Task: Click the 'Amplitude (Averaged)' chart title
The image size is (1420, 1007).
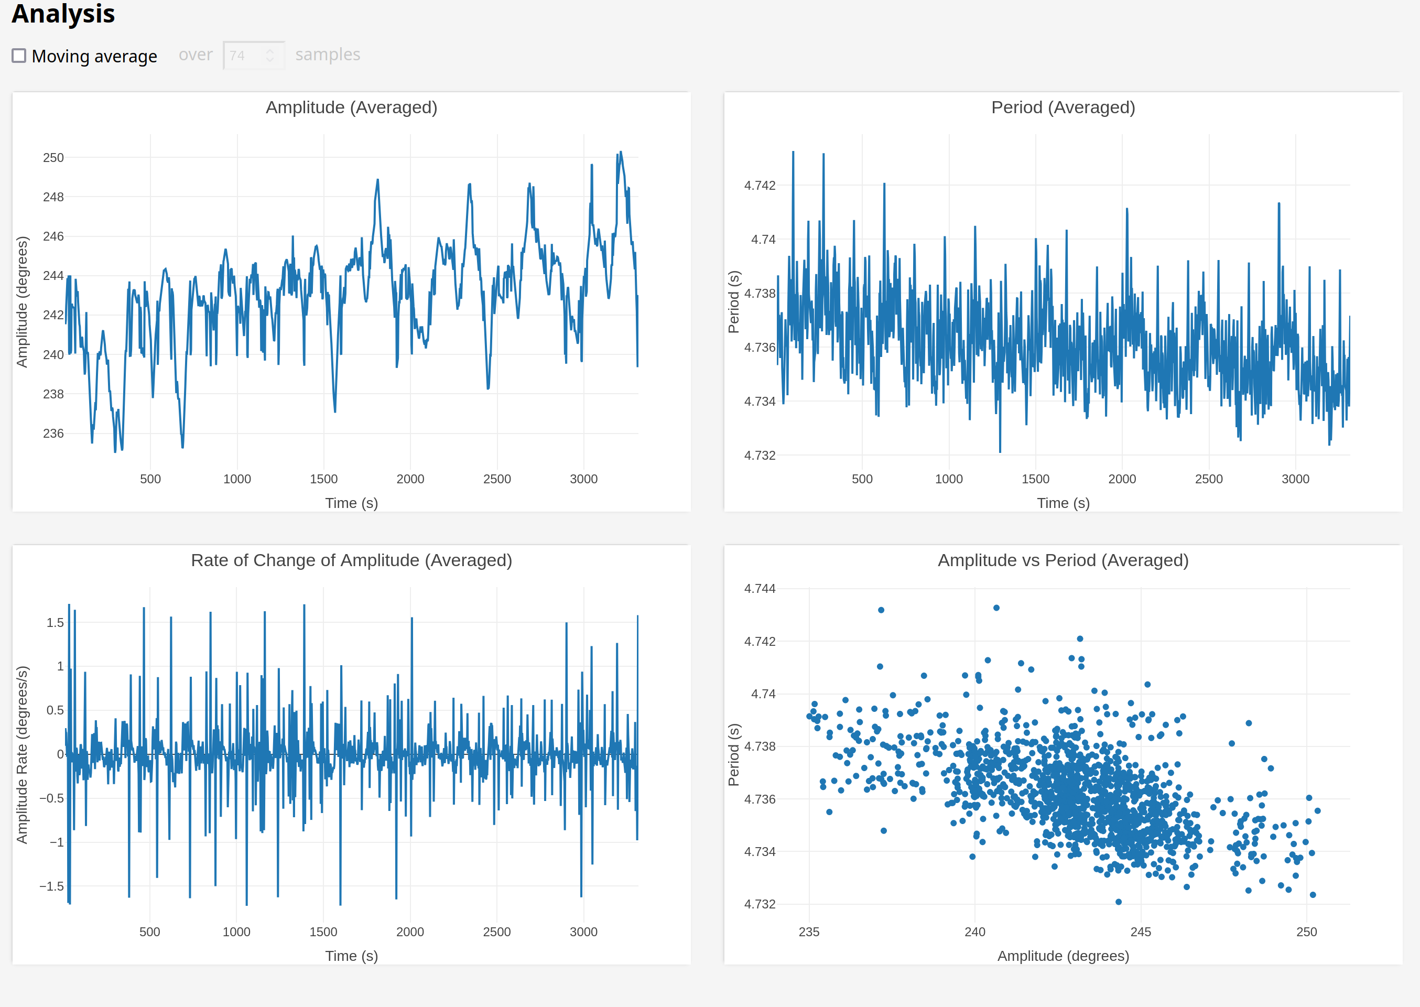Action: click(x=351, y=107)
